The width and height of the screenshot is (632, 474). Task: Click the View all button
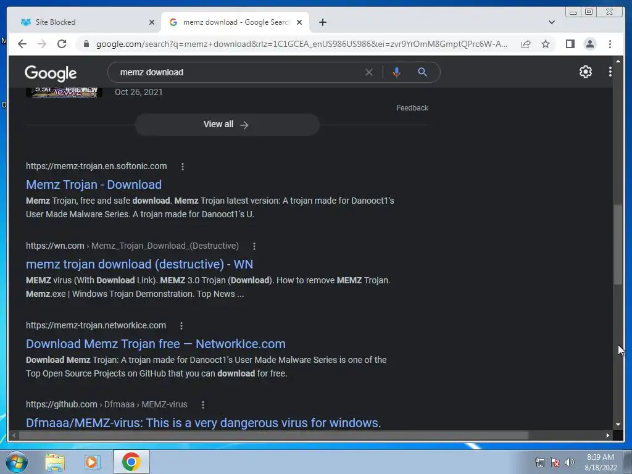(x=227, y=125)
